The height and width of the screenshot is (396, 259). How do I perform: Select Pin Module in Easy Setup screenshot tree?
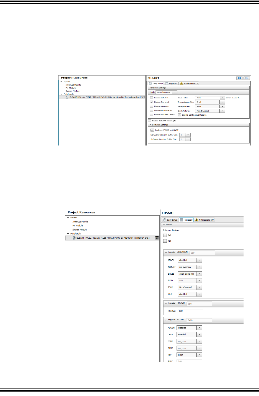coord(71,88)
